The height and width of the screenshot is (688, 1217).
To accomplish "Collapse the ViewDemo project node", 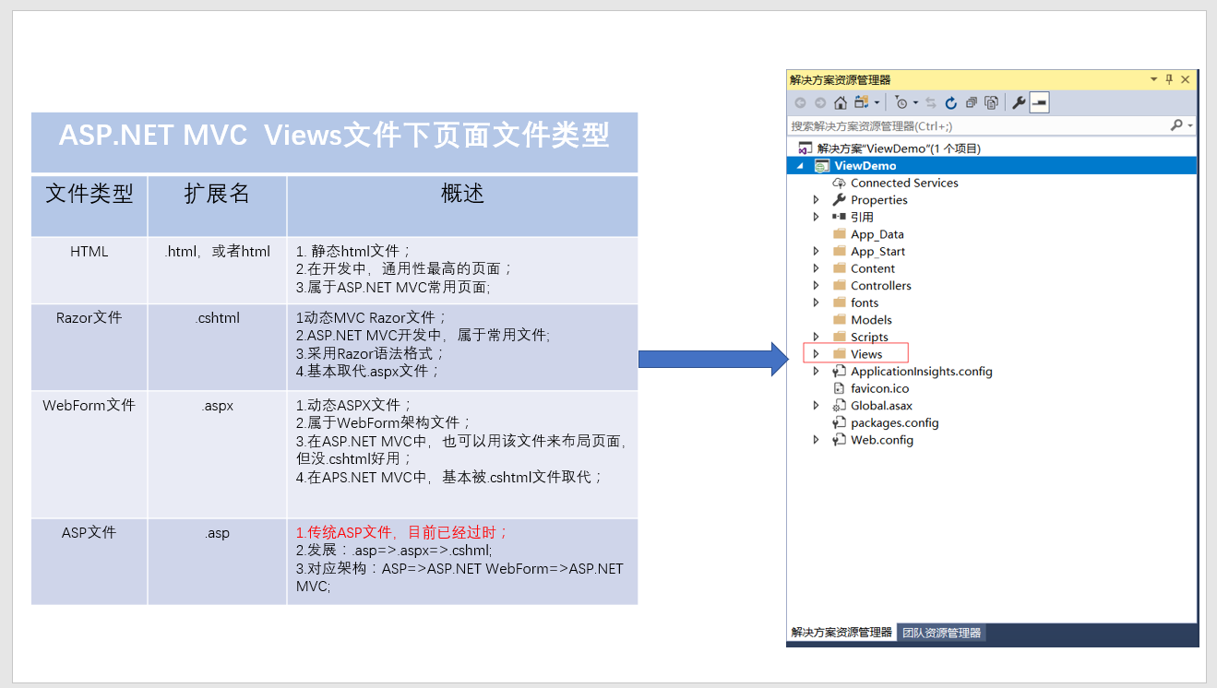I will click(x=799, y=166).
